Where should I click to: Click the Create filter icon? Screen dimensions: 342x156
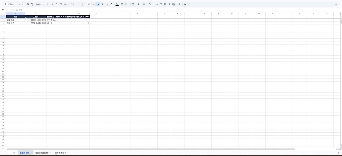click(x=169, y=4)
